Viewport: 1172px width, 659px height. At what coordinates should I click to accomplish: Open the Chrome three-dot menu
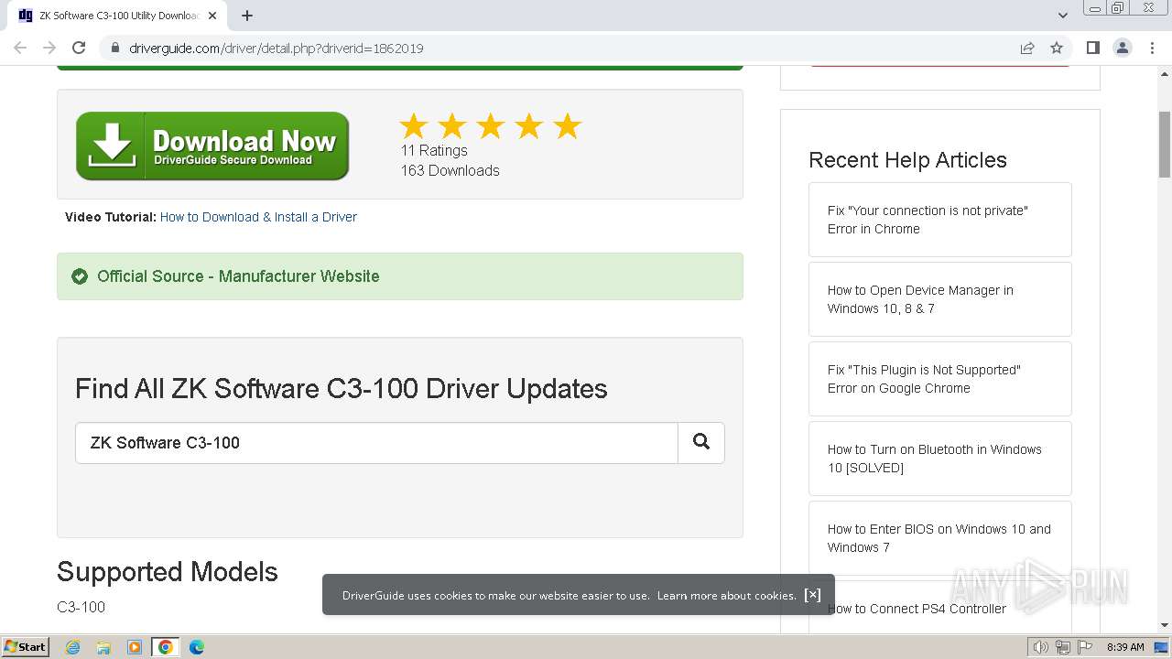(x=1151, y=48)
